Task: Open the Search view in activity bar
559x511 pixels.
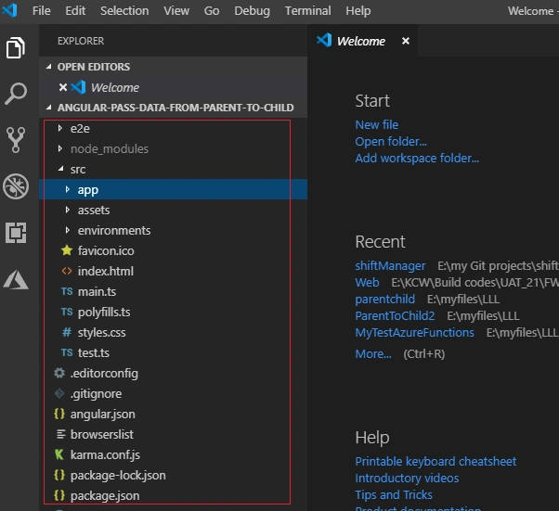Action: coord(16,94)
